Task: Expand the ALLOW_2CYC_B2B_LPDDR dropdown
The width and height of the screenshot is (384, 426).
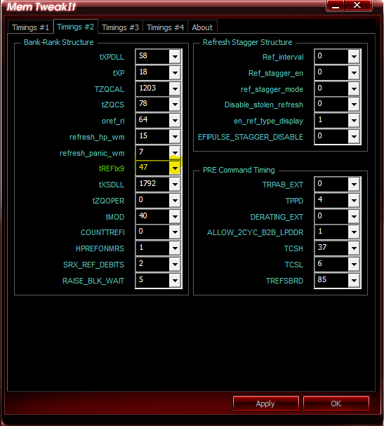Action: [x=354, y=232]
